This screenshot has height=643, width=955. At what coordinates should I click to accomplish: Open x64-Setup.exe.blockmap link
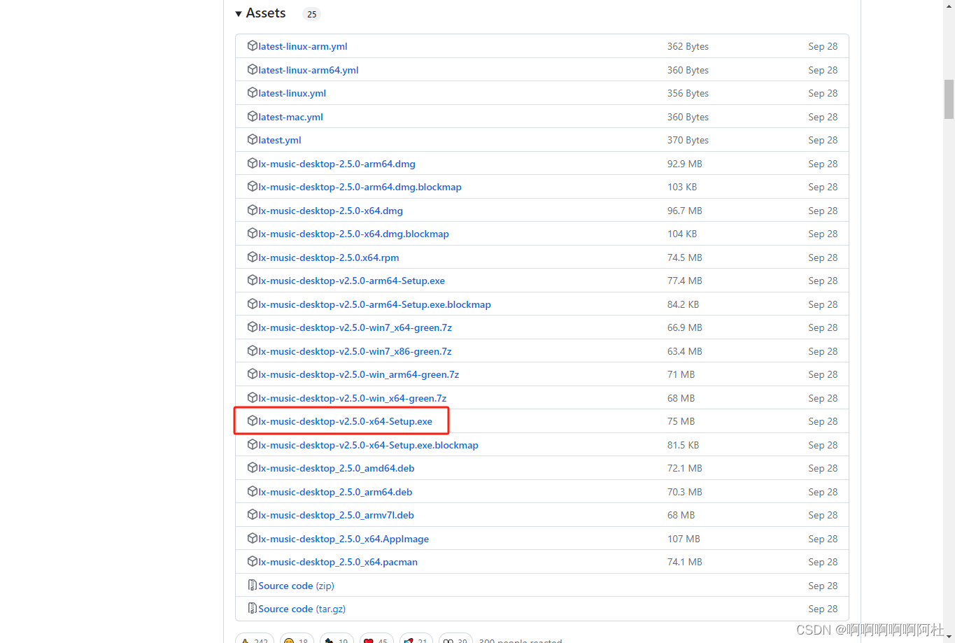[x=369, y=445]
